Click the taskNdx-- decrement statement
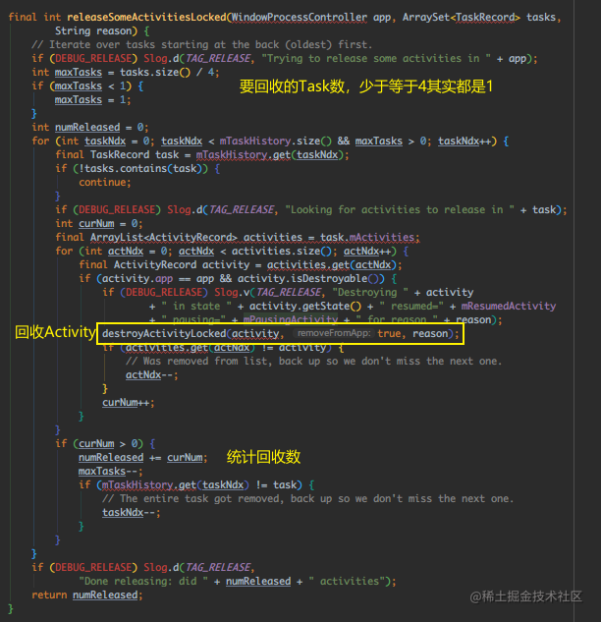Image resolution: width=601 pixels, height=622 pixels. click(x=131, y=513)
